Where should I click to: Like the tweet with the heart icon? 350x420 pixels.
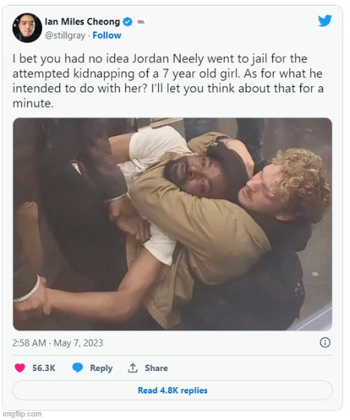click(20, 367)
